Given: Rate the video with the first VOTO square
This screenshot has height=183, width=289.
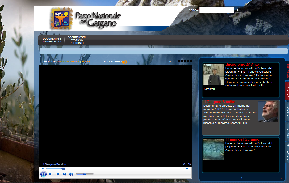Looking at the screenshot, I should pyautogui.click(x=179, y=61).
